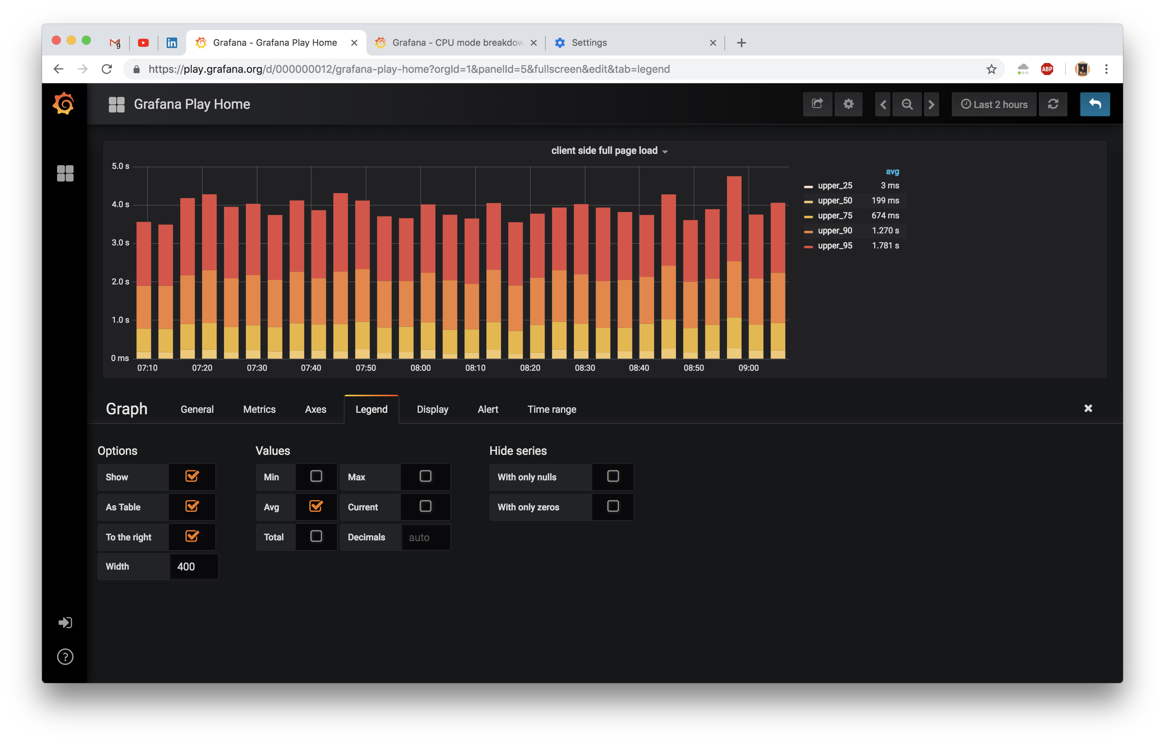Shift time range forward with right chevron
Viewport: 1165px width, 743px height.
pyautogui.click(x=932, y=104)
